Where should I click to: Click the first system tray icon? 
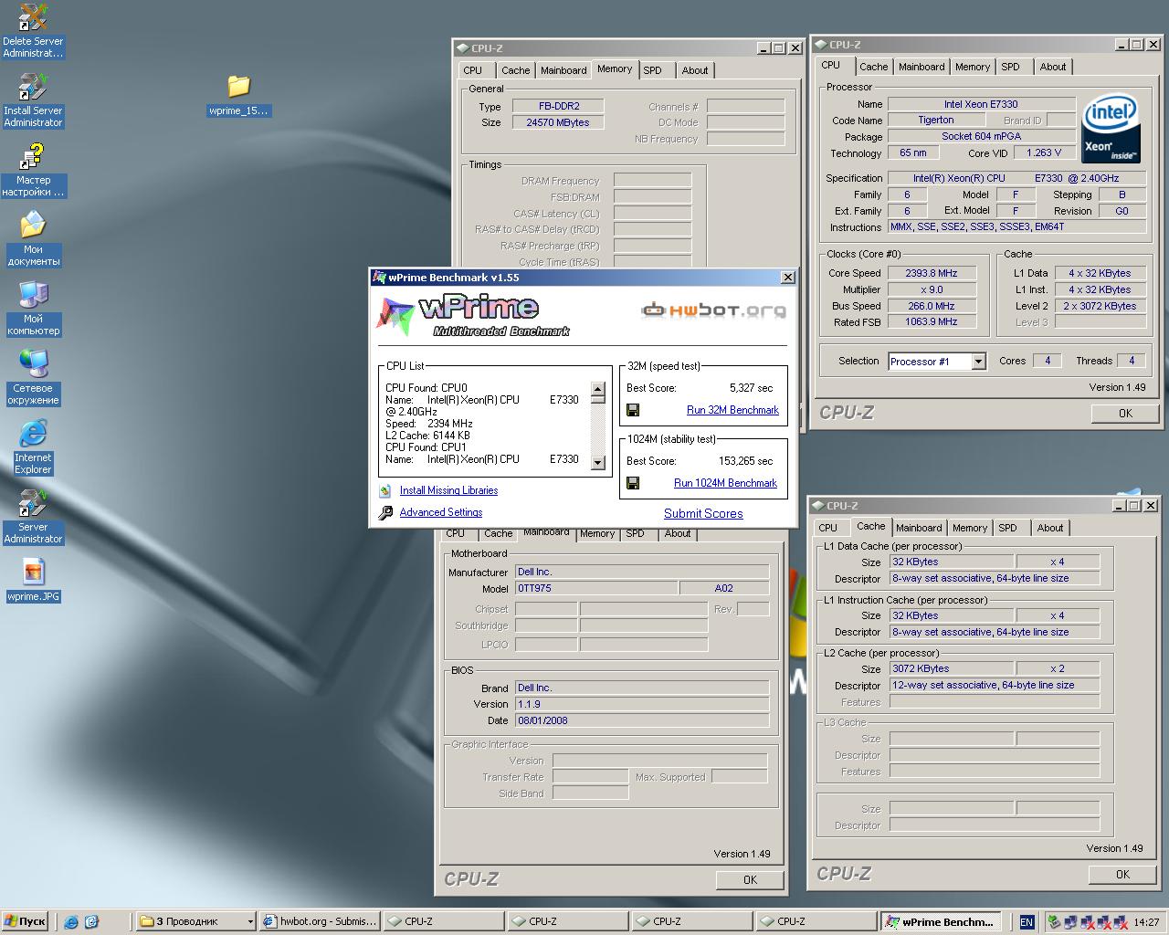[1055, 922]
